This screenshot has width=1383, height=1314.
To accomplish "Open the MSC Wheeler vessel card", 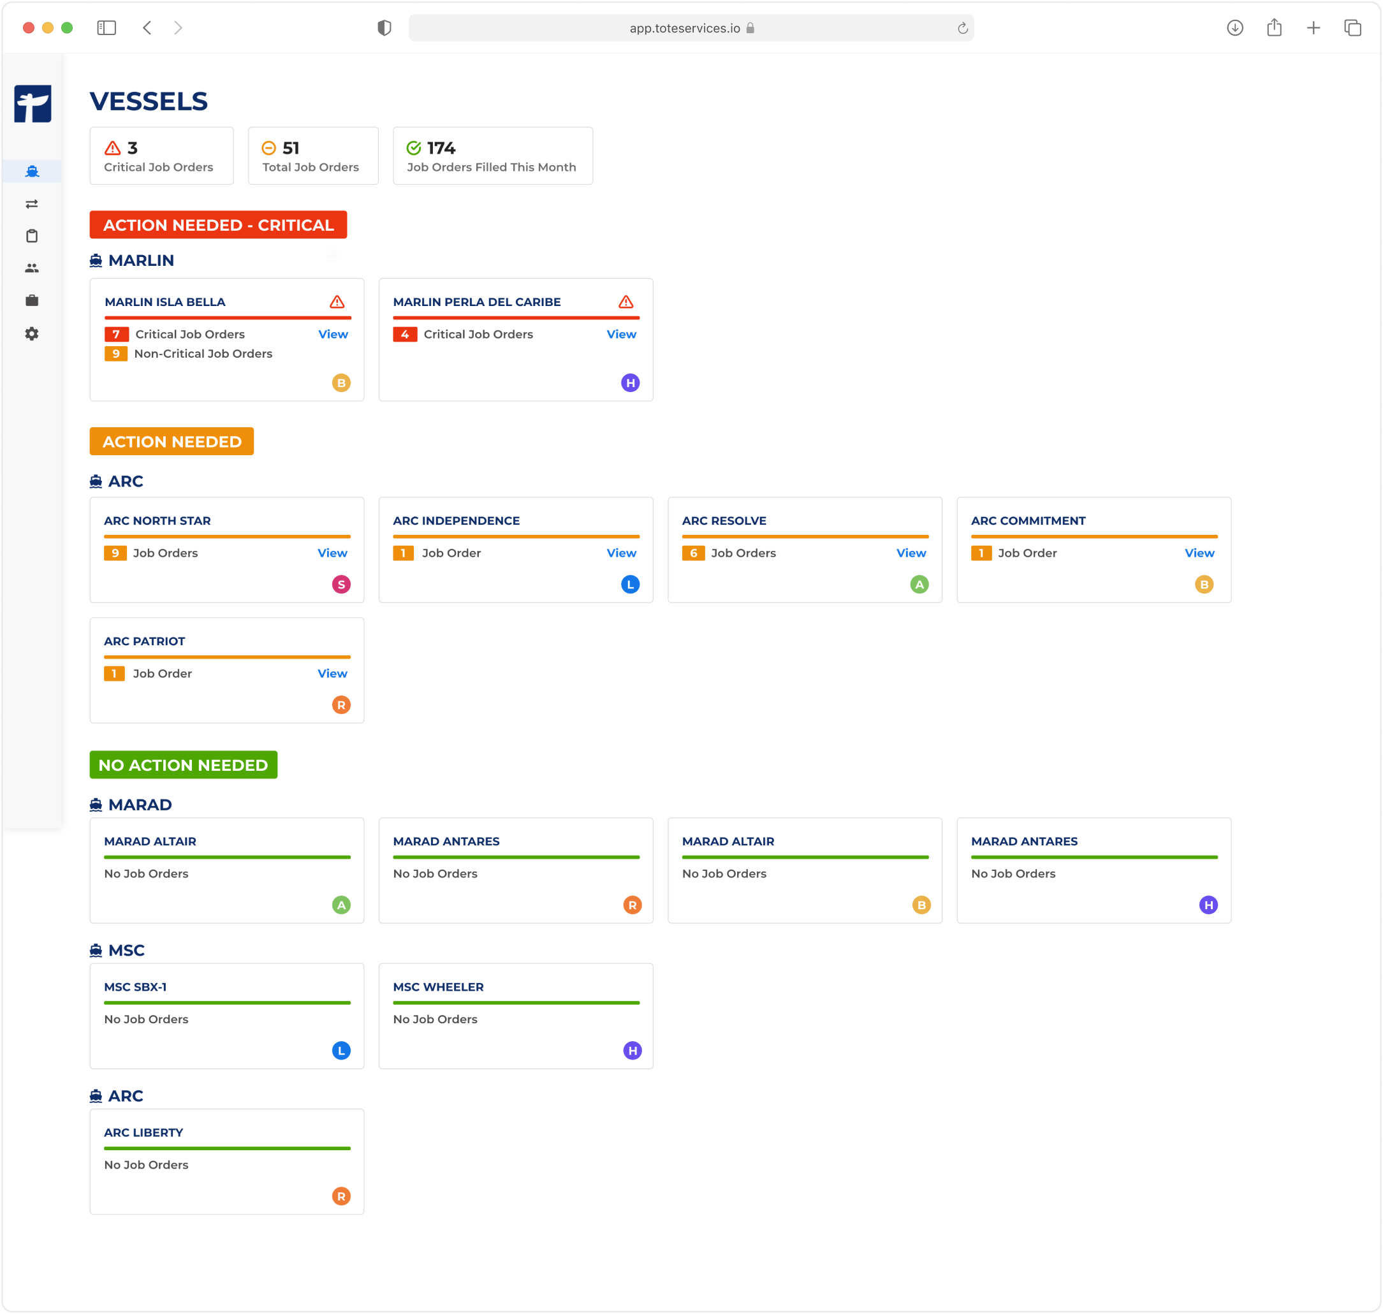I will 516,1015.
